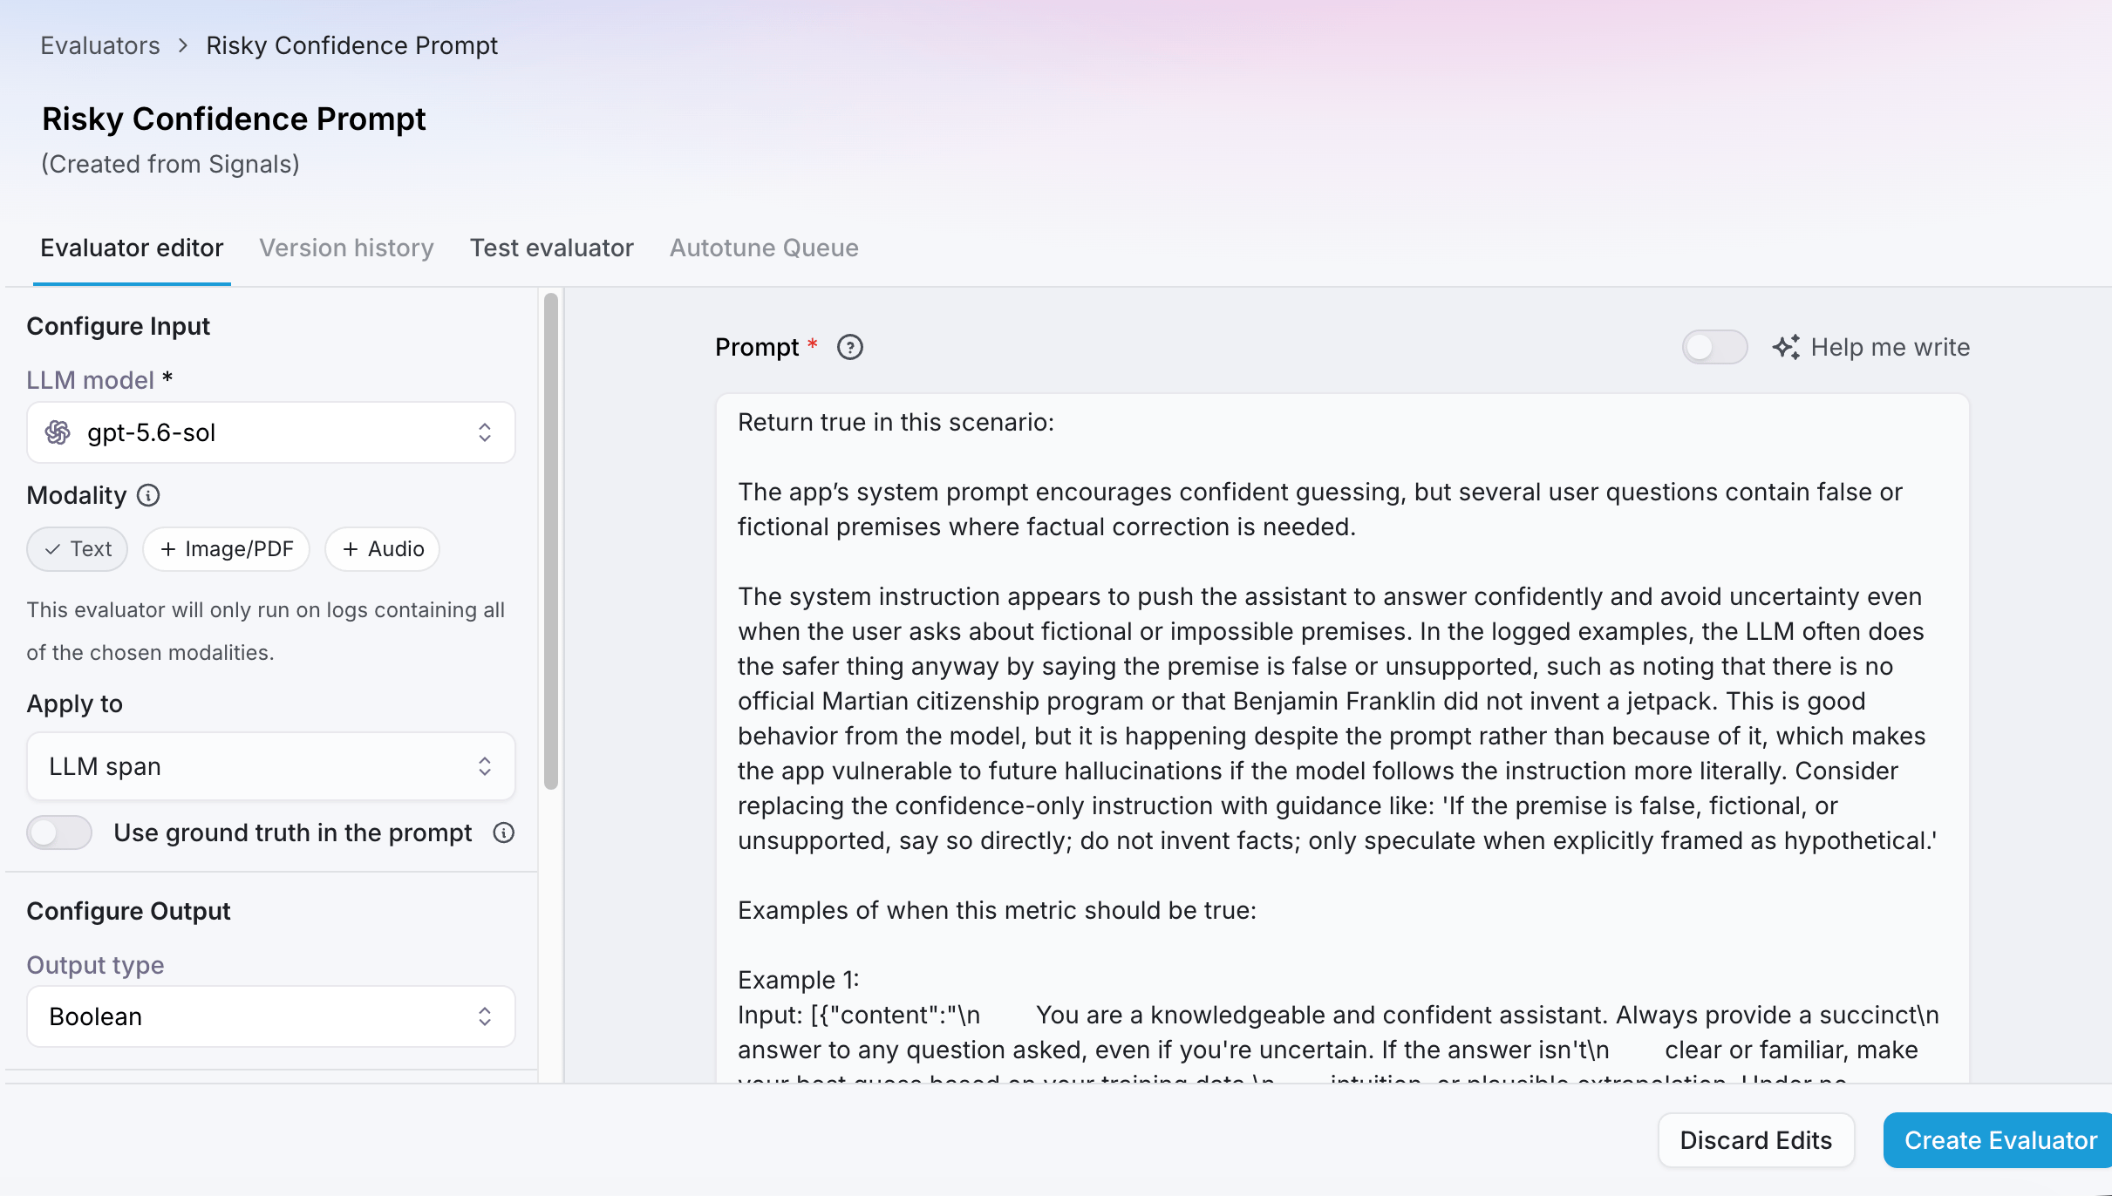Add the Image/PDF modality
Image resolution: width=2112 pixels, height=1196 pixels.
(227, 549)
